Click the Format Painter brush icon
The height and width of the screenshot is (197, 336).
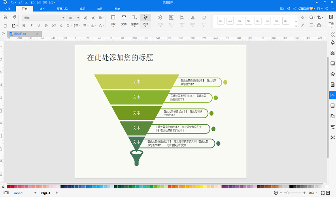pyautogui.click(x=14, y=17)
